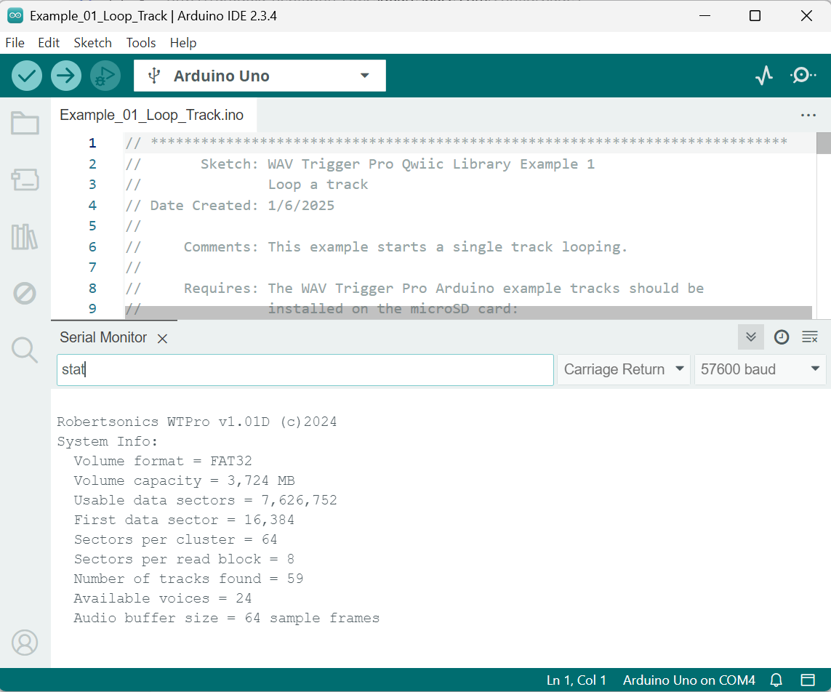Click the Comments: This example line

click(x=377, y=247)
